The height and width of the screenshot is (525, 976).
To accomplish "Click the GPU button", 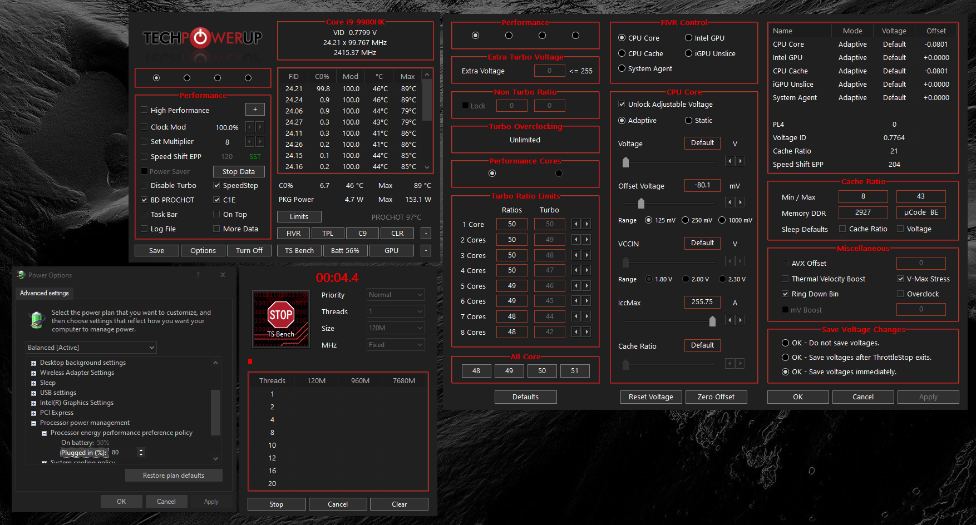I will (392, 250).
